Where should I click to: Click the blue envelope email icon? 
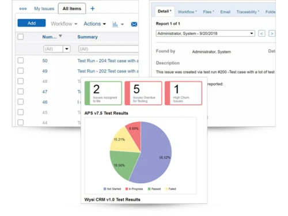[x=134, y=24]
